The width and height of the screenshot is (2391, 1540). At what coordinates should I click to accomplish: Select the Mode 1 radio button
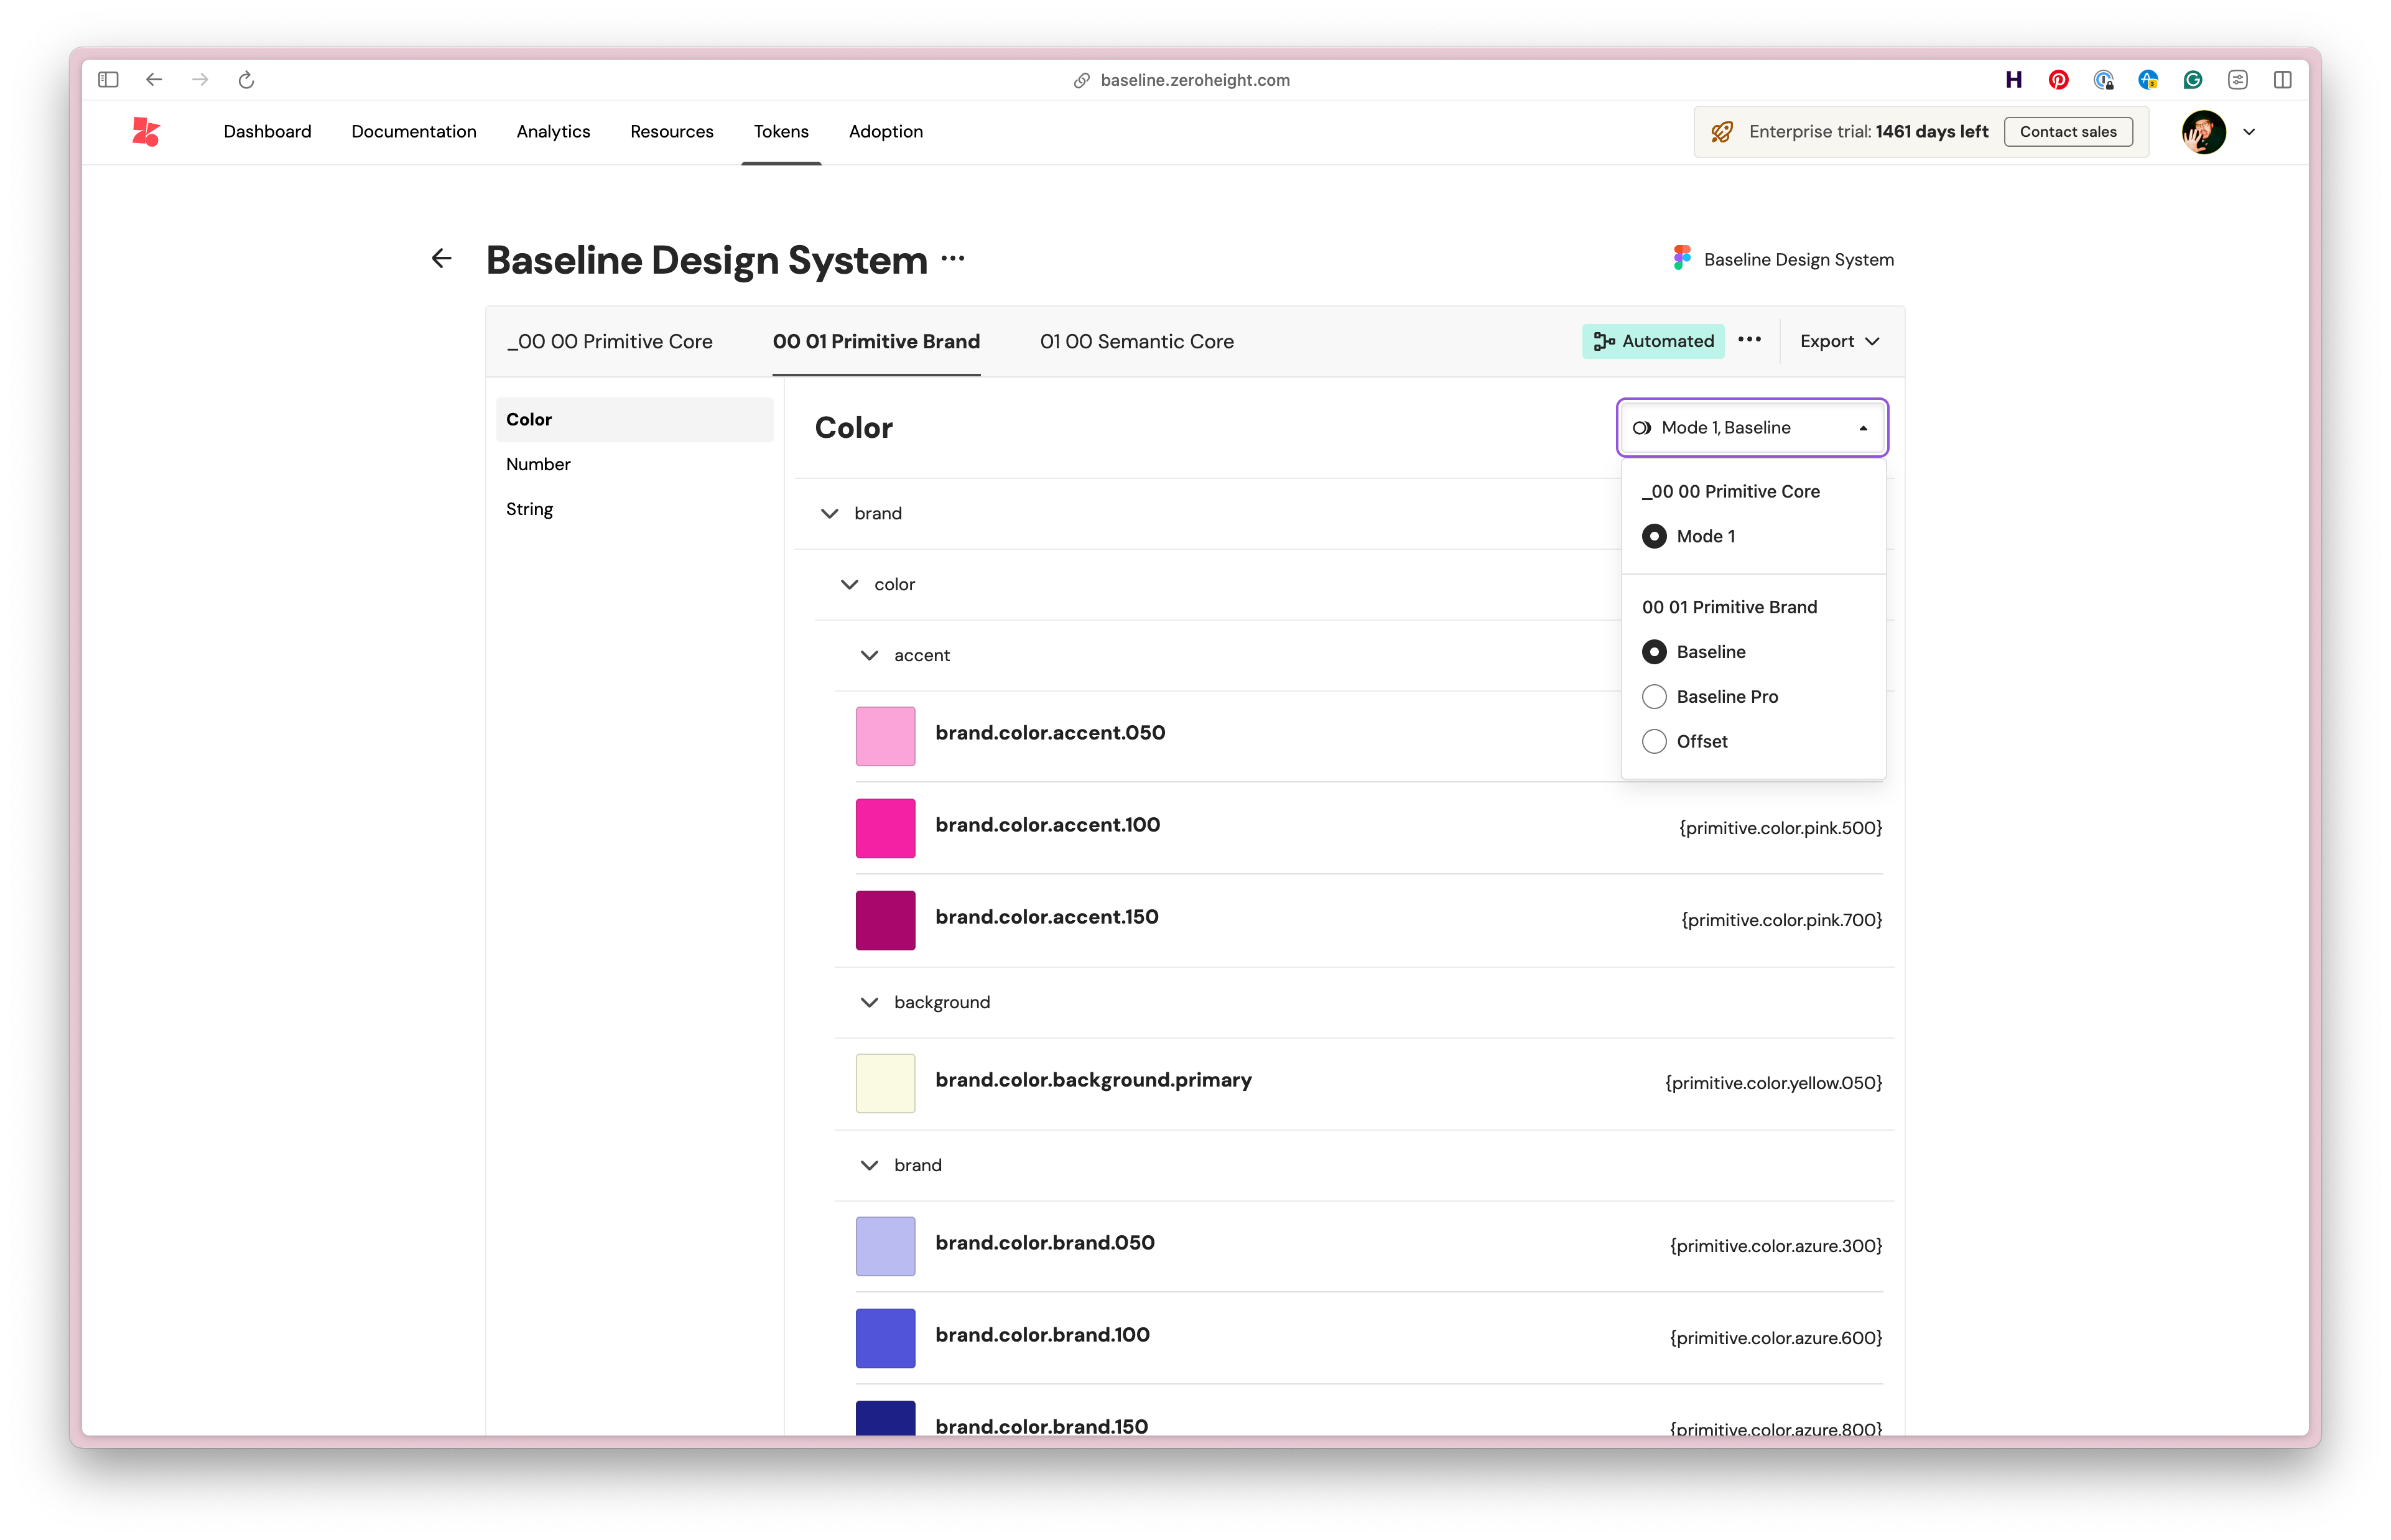coord(1656,536)
